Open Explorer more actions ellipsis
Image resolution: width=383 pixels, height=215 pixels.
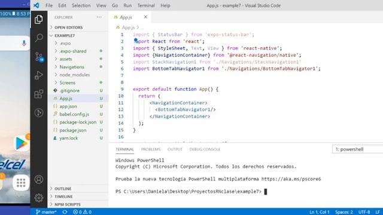[x=99, y=17]
